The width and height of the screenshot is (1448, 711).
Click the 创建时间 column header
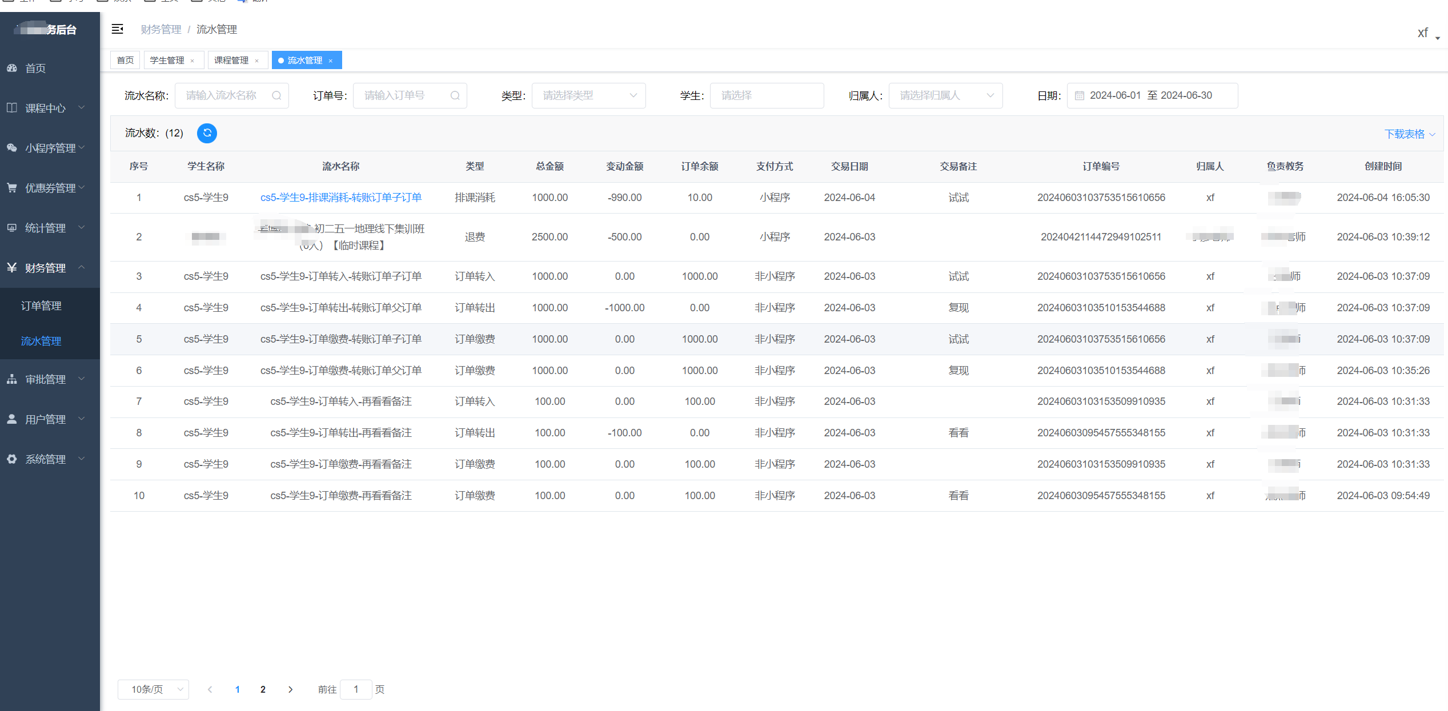tap(1383, 166)
